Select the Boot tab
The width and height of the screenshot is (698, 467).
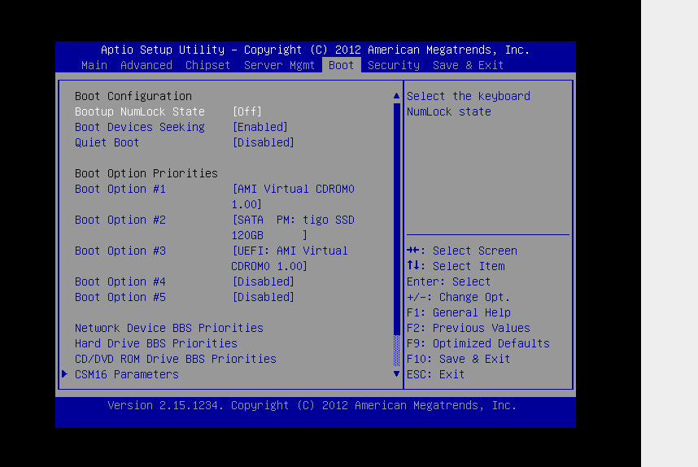(342, 65)
